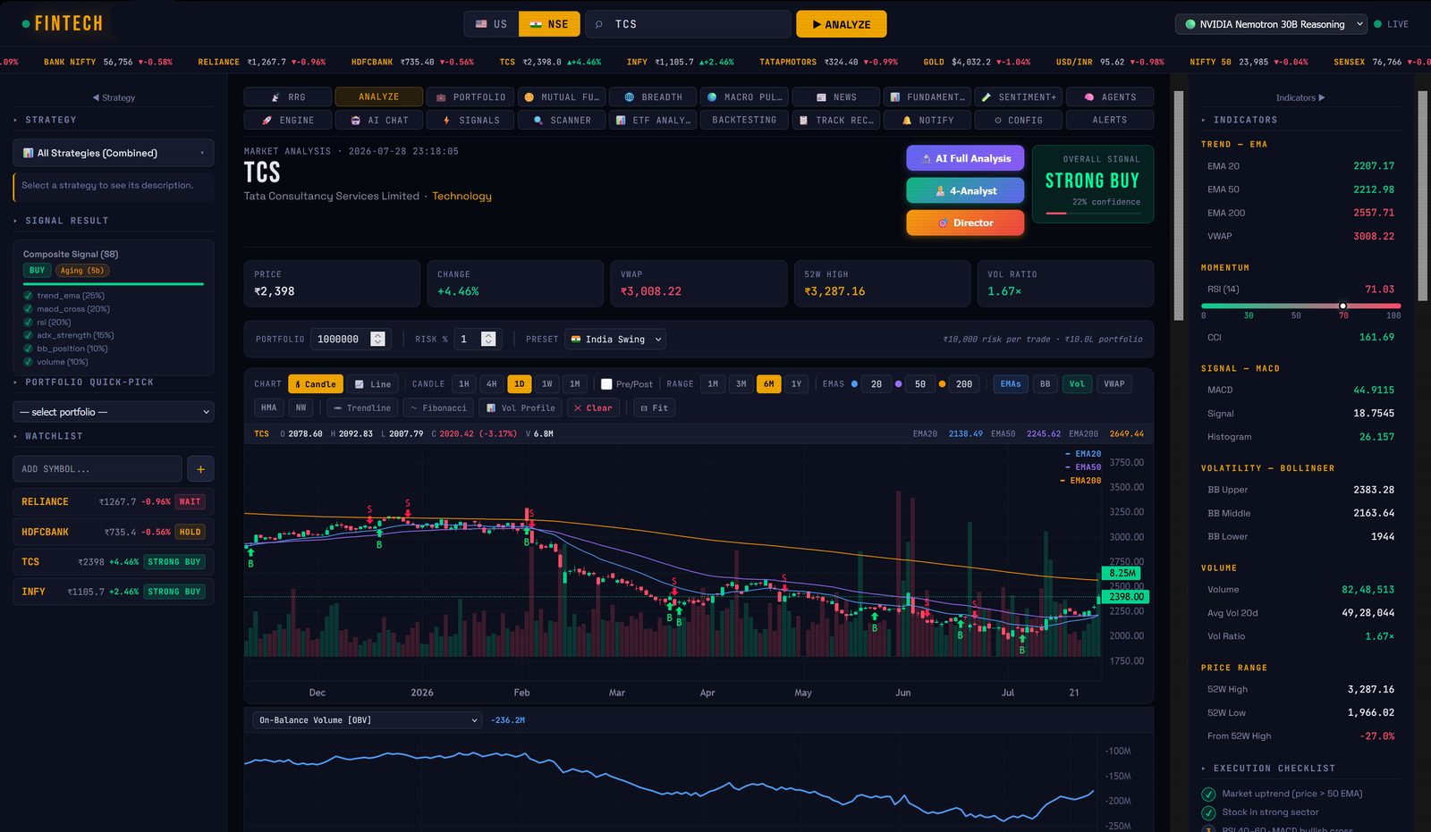Viewport: 1431px width, 832px height.
Task: Click the chart icon on ETF Analysis tab
Action: click(x=621, y=120)
